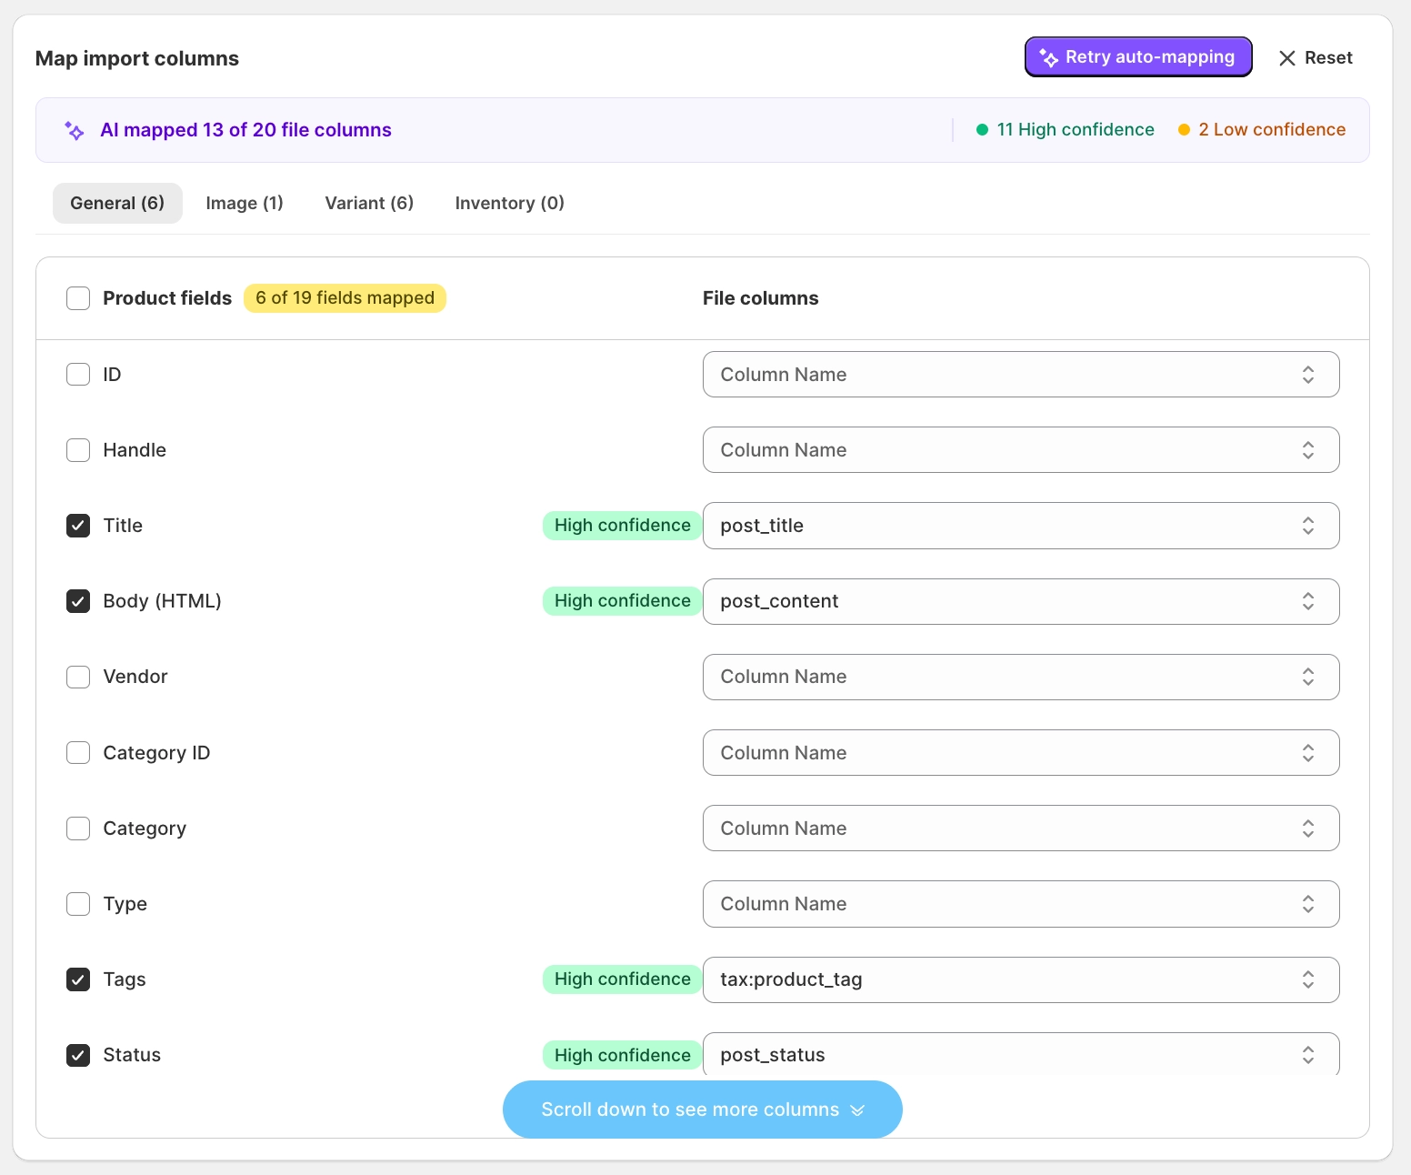Open the post_content column dropdown
This screenshot has width=1411, height=1175.
tap(1021, 601)
